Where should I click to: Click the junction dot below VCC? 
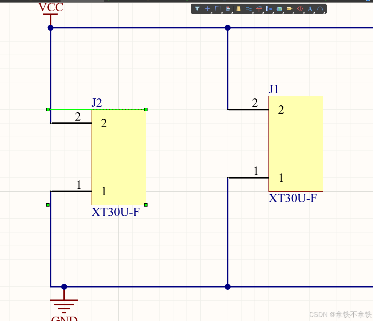(x=50, y=28)
